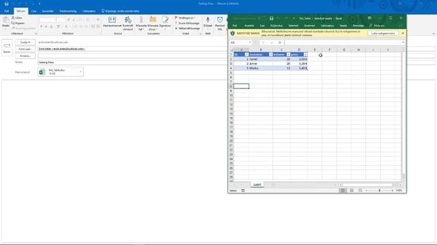Expand the Excel formula bar arrow

[x=403, y=42]
